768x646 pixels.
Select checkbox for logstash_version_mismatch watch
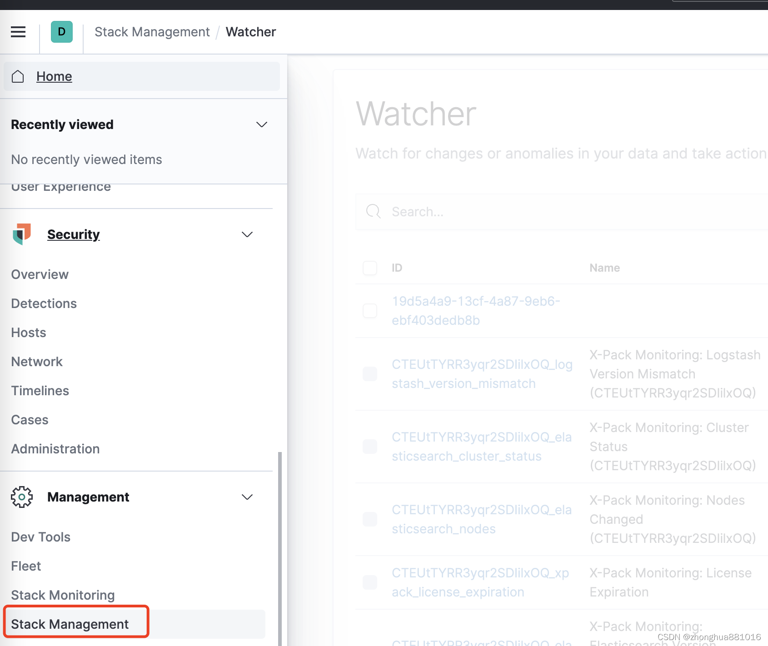click(370, 374)
